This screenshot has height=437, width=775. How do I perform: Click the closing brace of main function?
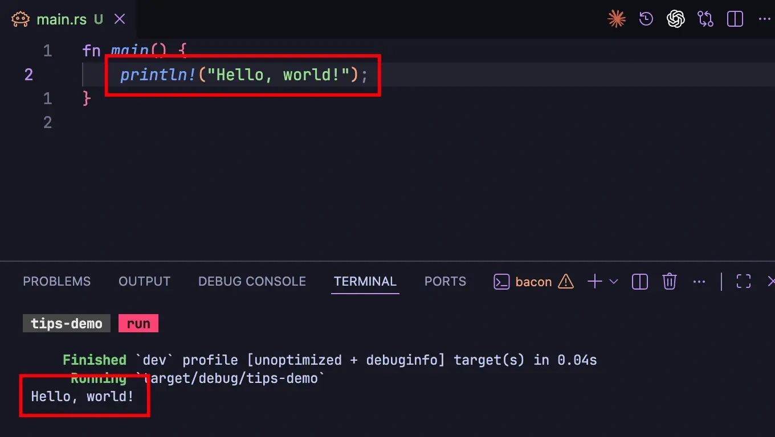[x=87, y=98]
